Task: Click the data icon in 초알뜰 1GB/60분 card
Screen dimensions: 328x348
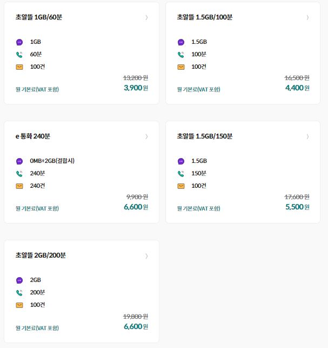Action: (x=19, y=42)
